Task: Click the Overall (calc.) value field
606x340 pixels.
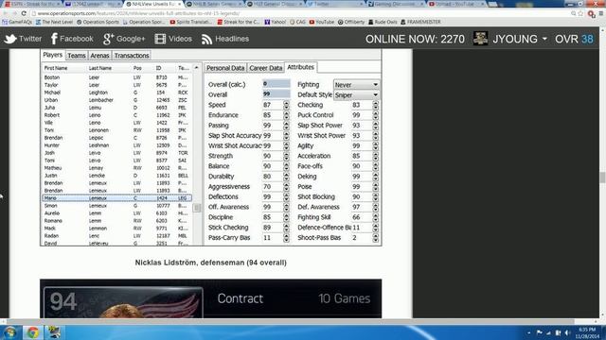Action: pos(276,84)
